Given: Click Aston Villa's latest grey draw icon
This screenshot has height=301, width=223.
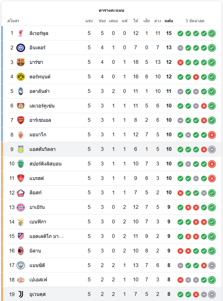Looking at the screenshot, I should point(212,149).
